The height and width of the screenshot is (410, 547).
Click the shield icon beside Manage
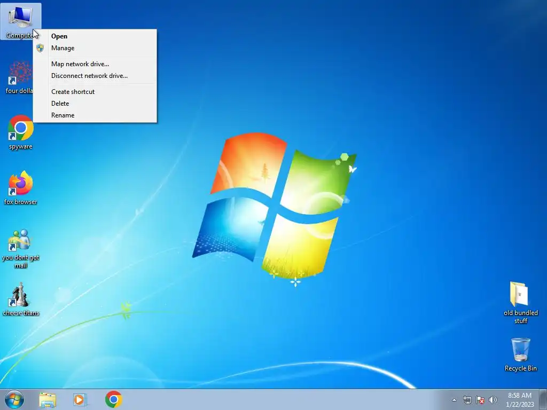40,48
